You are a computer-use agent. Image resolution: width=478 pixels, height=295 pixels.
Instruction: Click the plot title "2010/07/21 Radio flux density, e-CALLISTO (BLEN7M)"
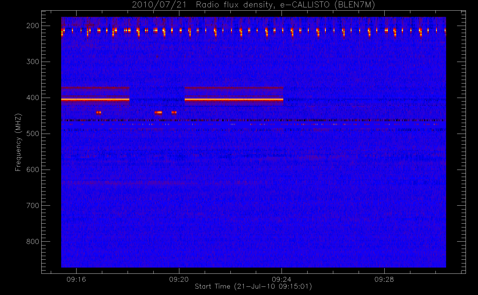pyautogui.click(x=253, y=5)
